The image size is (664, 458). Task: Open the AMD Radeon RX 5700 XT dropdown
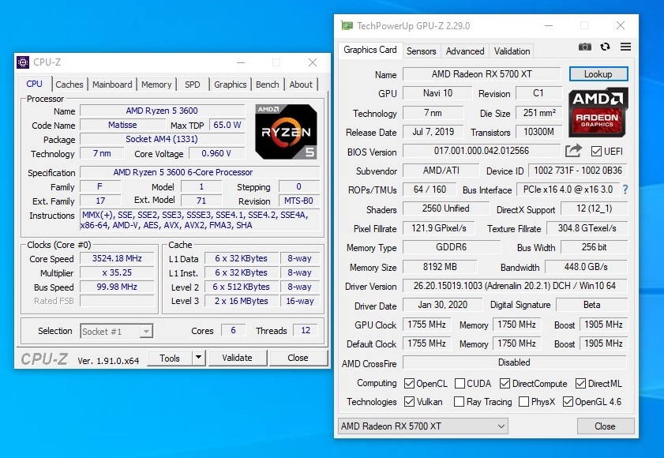[x=423, y=426]
